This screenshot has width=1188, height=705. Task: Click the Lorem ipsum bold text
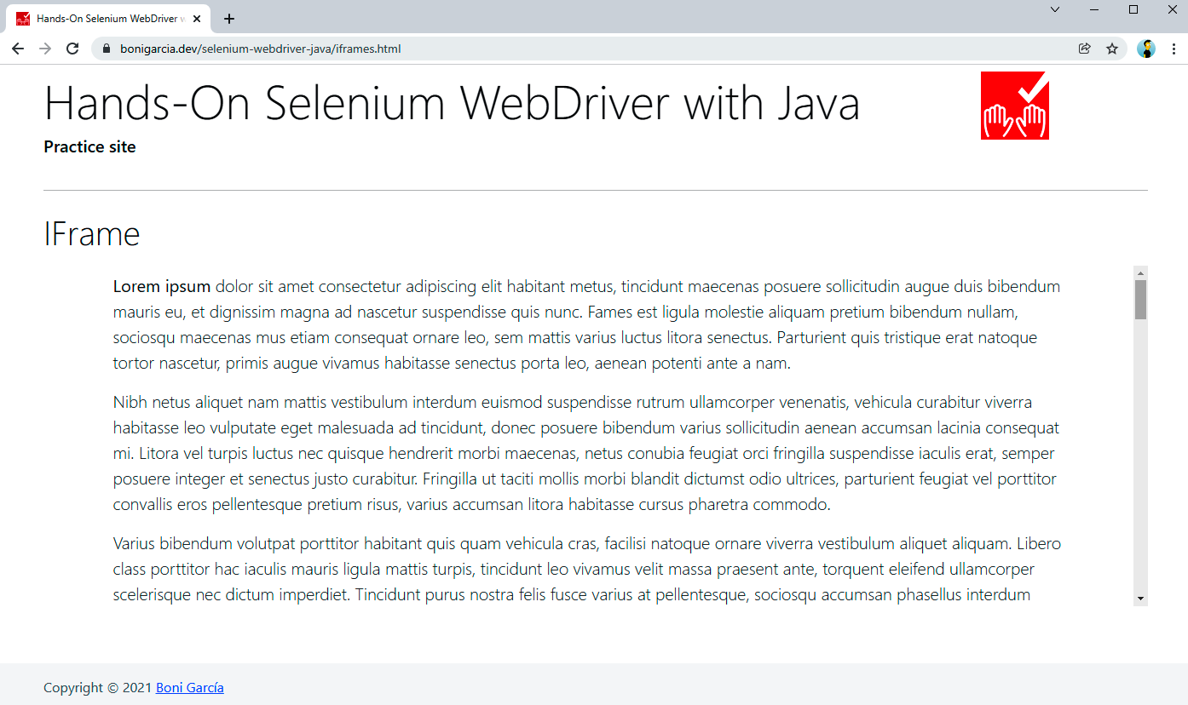coord(162,286)
